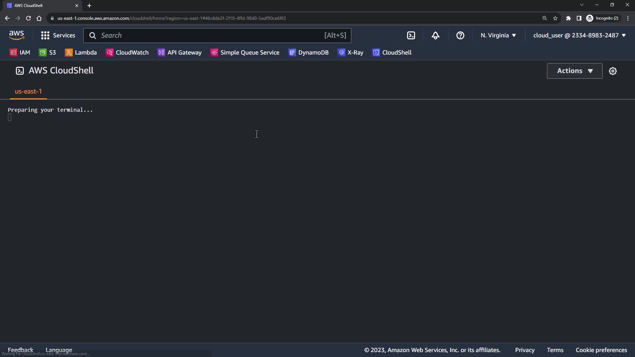Open the help question mark menu
The image size is (635, 357).
coord(460,35)
